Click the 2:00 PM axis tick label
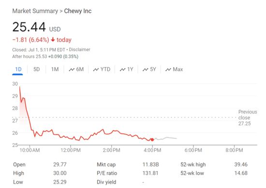The height and width of the screenshot is (188, 266). pyautogui.click(x=111, y=150)
